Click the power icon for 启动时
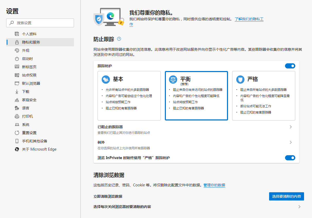This screenshot has width=312, height=218. [17, 59]
